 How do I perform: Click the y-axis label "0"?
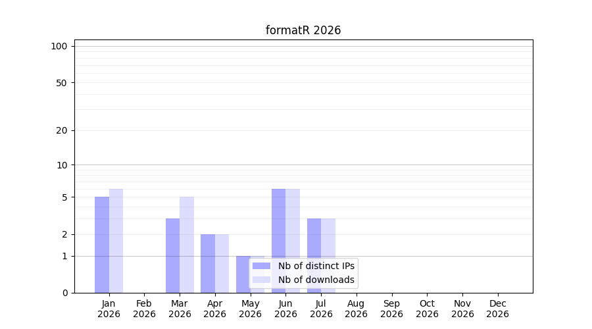point(65,293)
